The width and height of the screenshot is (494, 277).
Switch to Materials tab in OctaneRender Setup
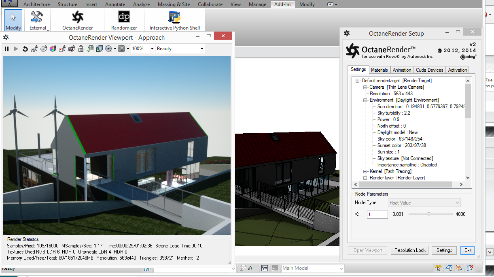(379, 70)
